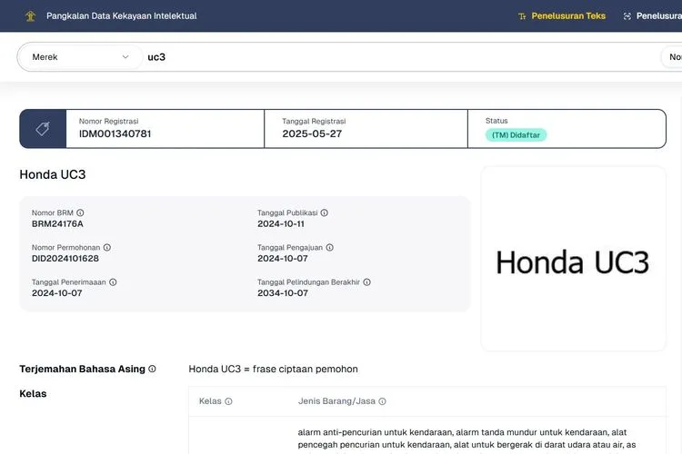
Task: Click info icon next to Tanggal Publikasi
Action: point(324,212)
